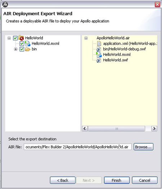The height and width of the screenshot is (189, 162).
Task: Collapse the ApolloHelloWorld.air tree node
Action: point(86,38)
